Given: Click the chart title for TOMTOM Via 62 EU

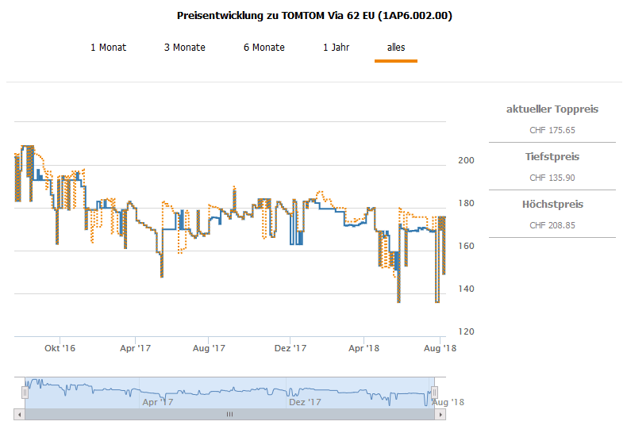Looking at the screenshot, I should point(314,16).
